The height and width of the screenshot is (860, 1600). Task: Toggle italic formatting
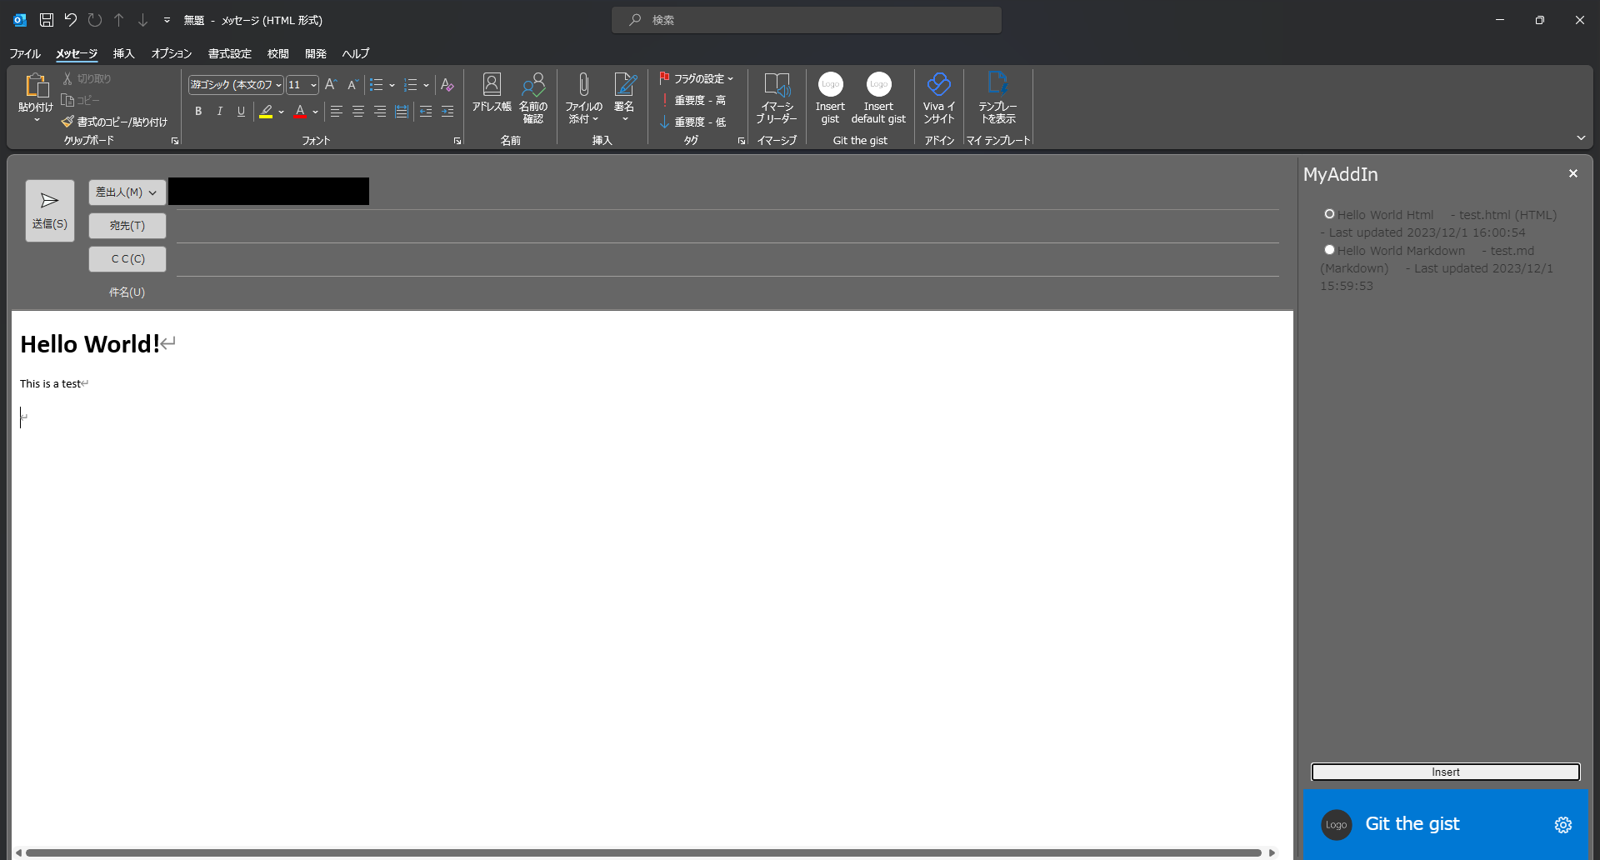pos(220,112)
